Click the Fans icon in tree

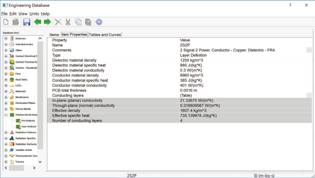(x=12, y=74)
